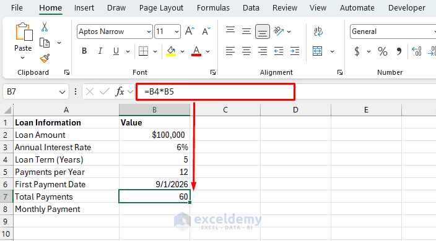Apply top vertical alignment
Viewport: 436px width, 241px height.
tap(230, 30)
